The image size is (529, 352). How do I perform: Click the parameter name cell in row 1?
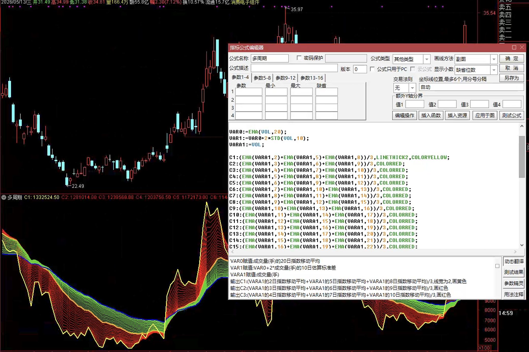[248, 92]
